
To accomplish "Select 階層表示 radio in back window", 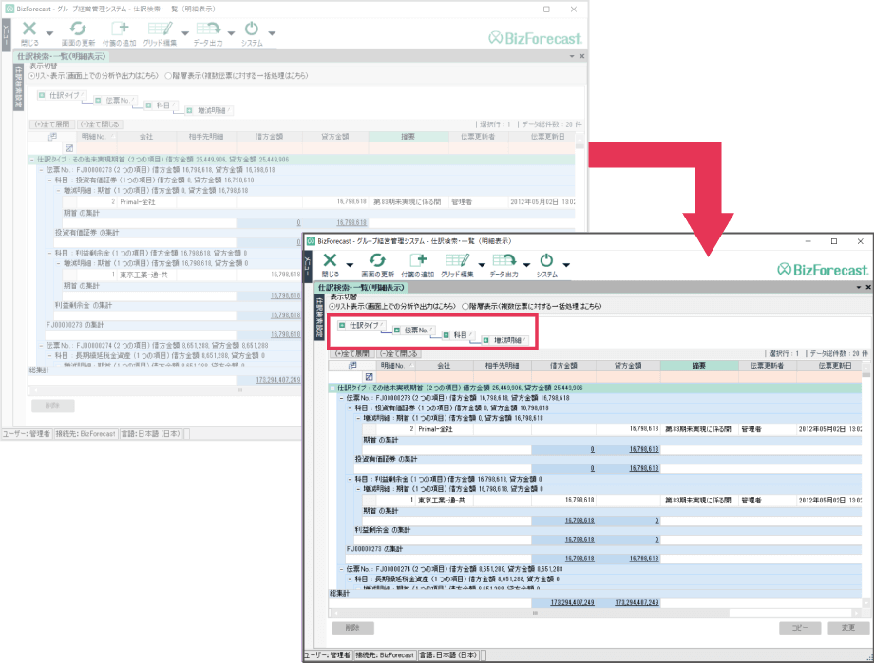I will point(168,76).
